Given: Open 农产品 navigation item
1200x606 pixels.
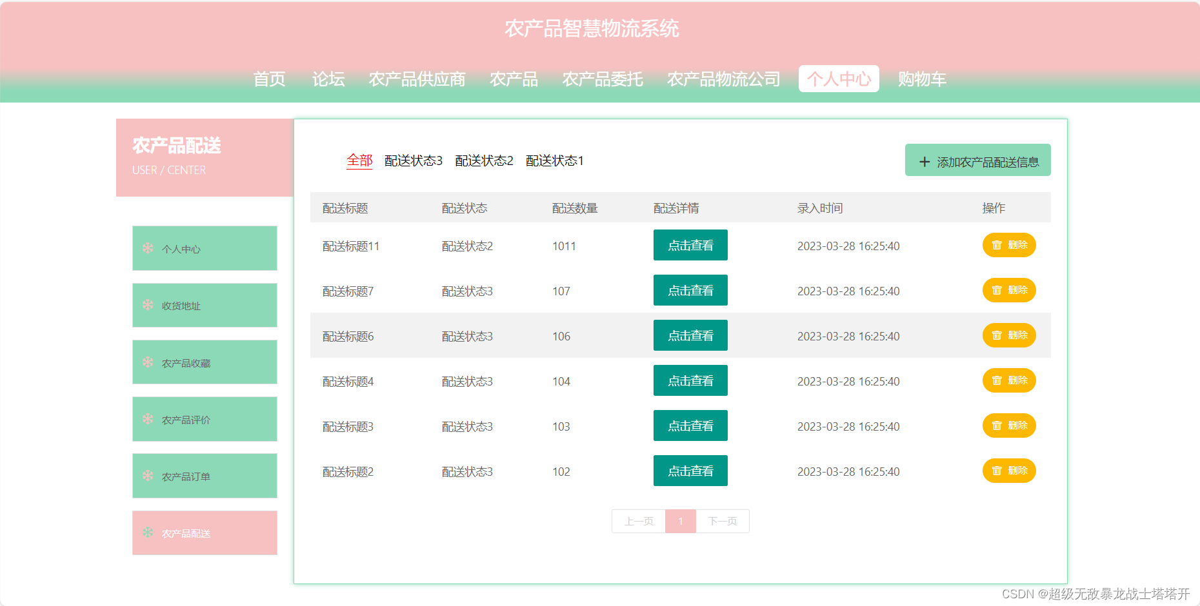Looking at the screenshot, I should (514, 79).
